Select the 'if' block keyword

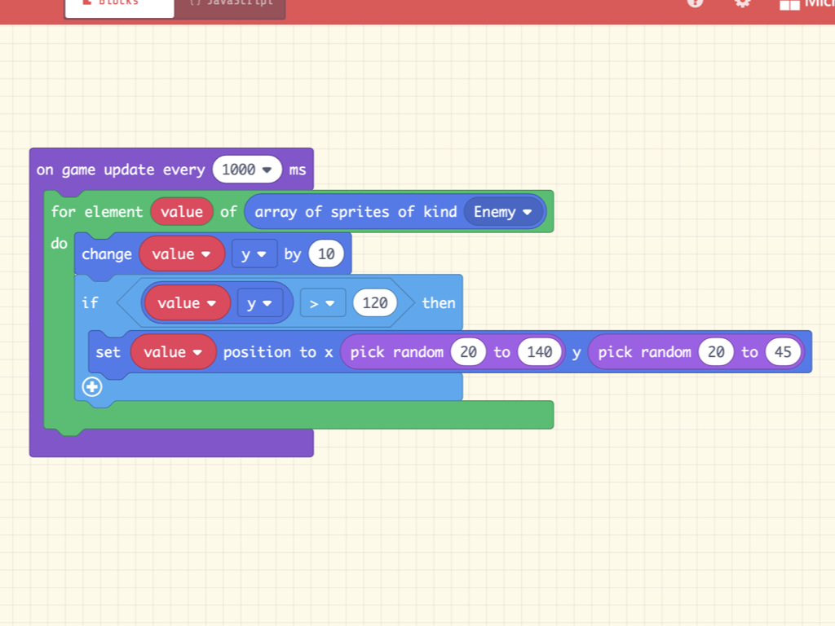pos(90,303)
